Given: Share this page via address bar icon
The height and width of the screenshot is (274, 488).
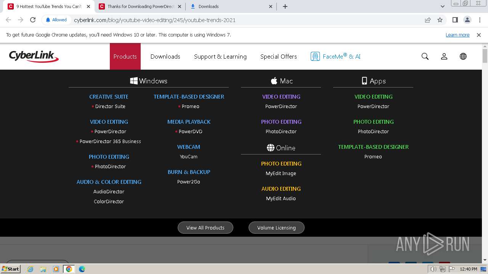Looking at the screenshot, I should click(x=428, y=20).
